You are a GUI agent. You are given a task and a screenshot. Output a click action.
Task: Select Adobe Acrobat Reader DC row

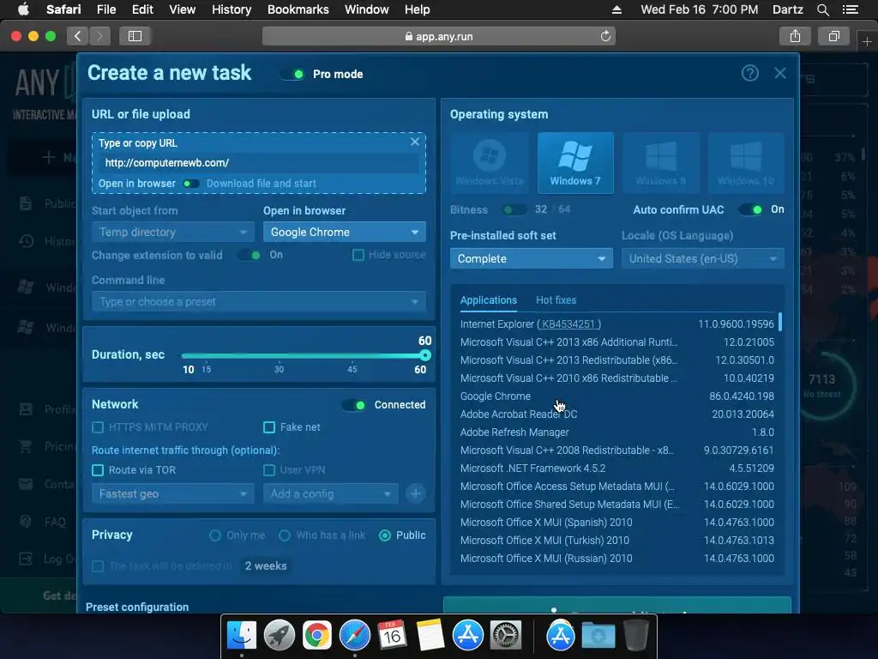tap(617, 414)
